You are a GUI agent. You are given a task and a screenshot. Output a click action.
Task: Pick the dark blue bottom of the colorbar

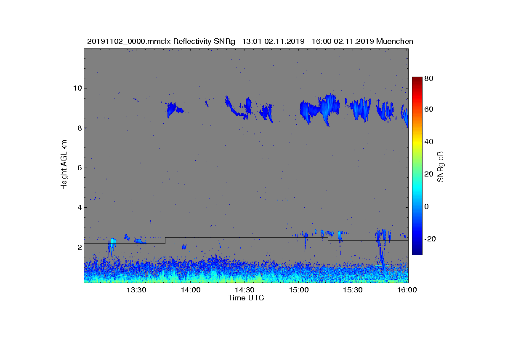tap(417, 252)
